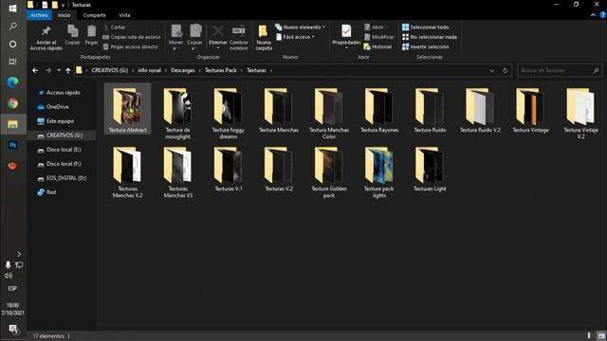Create a Nueva carpeta
The width and height of the screenshot is (607, 341).
pyautogui.click(x=264, y=38)
